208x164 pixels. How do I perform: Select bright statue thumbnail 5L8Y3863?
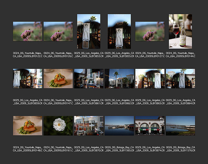click(x=150, y=79)
